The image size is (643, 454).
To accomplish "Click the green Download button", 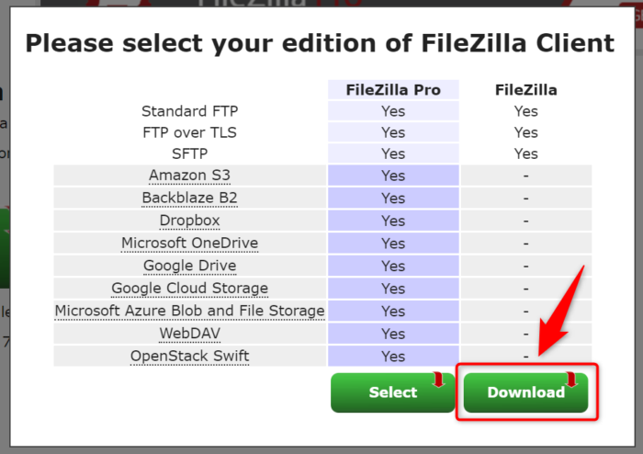I will (525, 392).
